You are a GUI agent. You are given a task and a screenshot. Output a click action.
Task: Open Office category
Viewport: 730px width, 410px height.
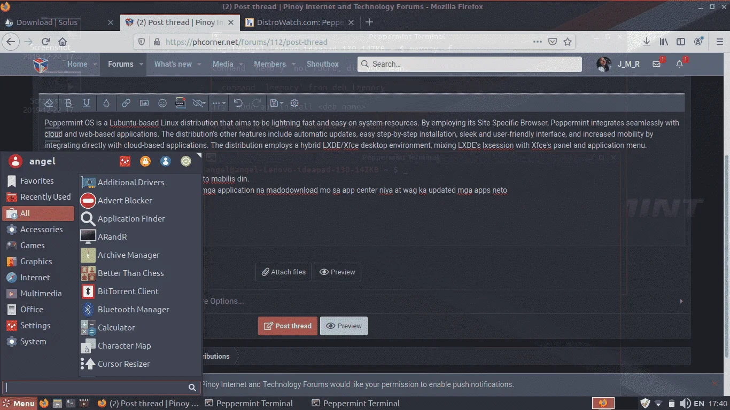pyautogui.click(x=38, y=309)
